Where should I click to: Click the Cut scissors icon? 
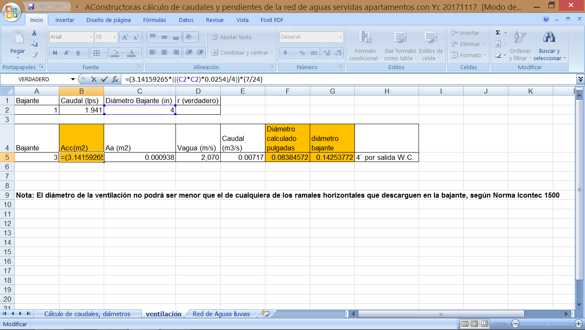34,33
